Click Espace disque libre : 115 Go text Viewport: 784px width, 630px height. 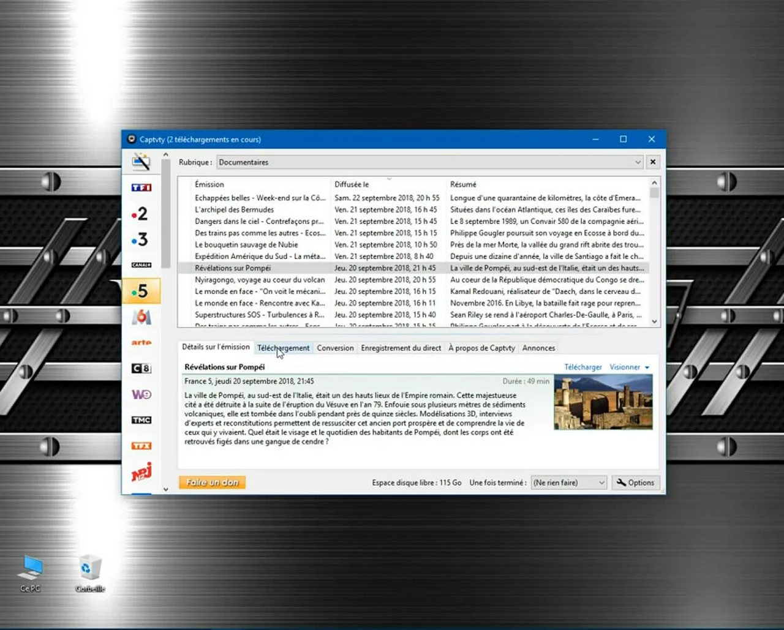(x=417, y=482)
